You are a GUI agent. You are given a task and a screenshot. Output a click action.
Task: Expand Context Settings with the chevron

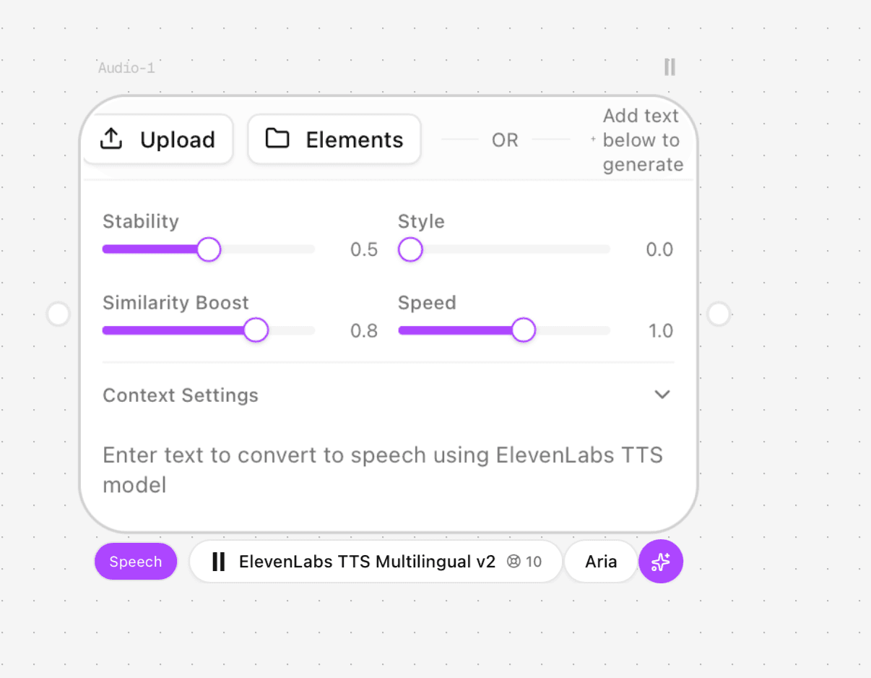point(662,395)
